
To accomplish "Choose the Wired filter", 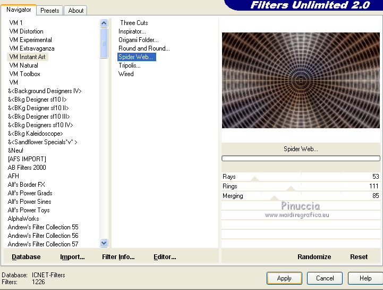I will point(126,74).
